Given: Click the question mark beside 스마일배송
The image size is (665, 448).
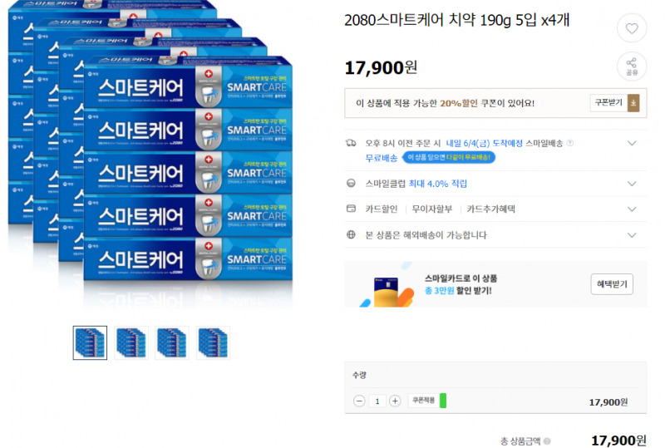Looking at the screenshot, I should 570,144.
